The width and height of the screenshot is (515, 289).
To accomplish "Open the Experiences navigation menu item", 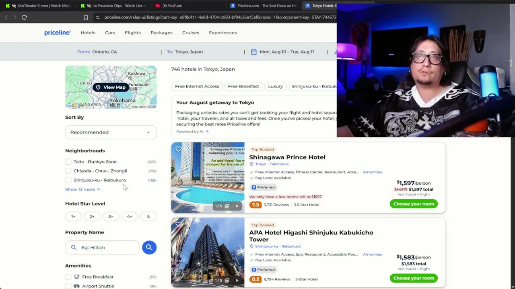I will [x=223, y=33].
